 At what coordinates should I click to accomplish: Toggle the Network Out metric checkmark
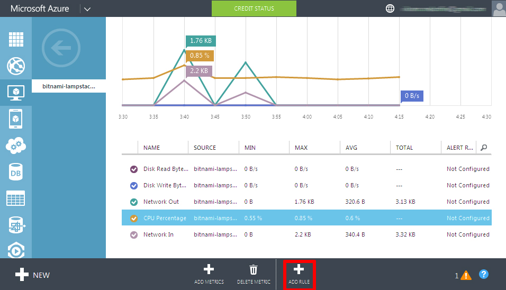[133, 202]
